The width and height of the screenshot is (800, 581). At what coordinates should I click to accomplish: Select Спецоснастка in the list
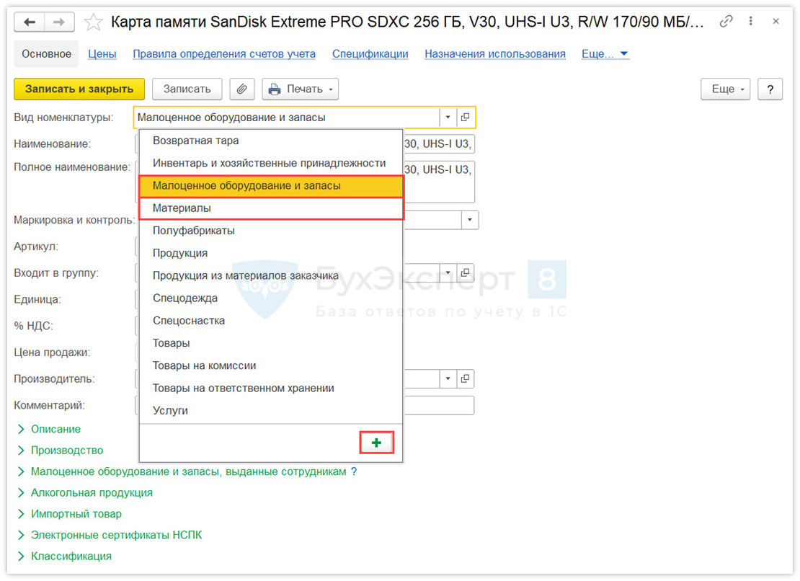pos(271,320)
